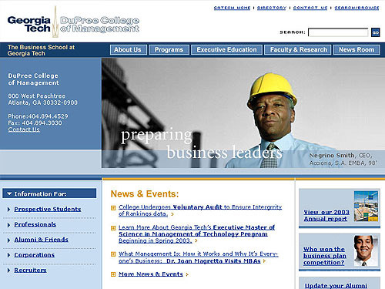Click plus icon beside More News & Events
The image size is (385, 289).
113,274
